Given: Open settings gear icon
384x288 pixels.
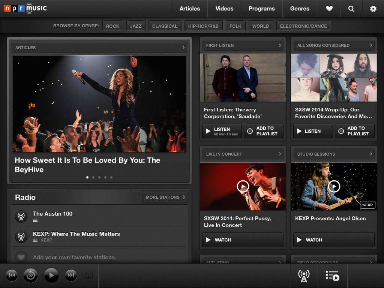Looking at the screenshot, I should point(373,9).
